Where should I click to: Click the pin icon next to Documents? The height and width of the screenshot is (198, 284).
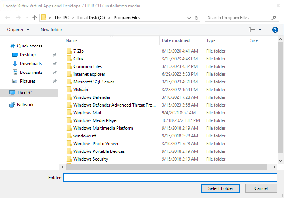55,72
